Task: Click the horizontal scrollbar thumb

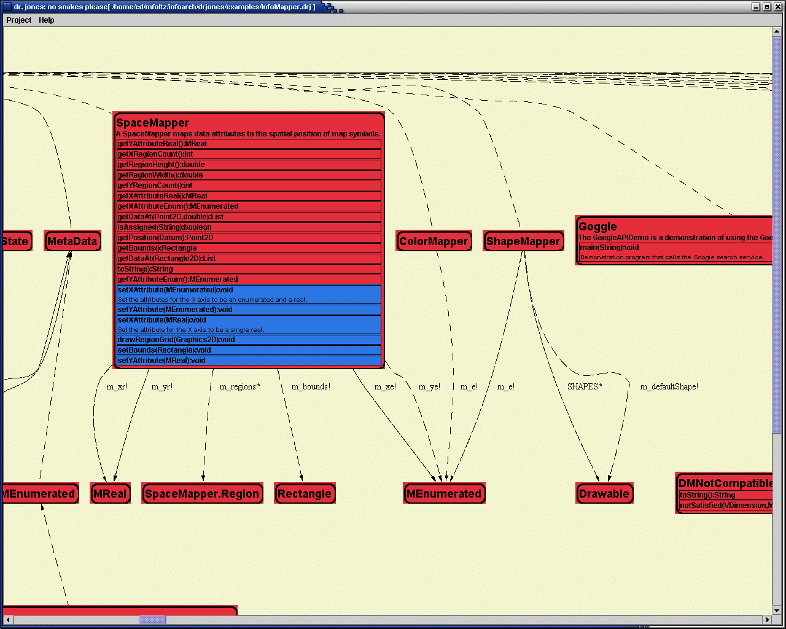Action: coord(152,620)
